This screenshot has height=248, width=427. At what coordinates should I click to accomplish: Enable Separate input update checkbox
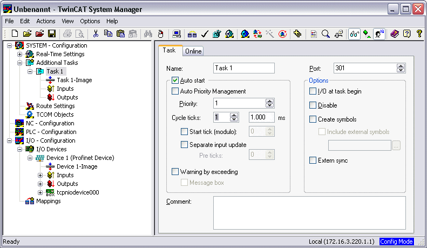point(185,144)
